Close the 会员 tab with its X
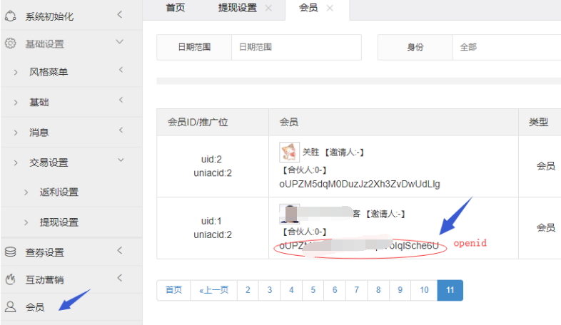 pyautogui.click(x=330, y=8)
